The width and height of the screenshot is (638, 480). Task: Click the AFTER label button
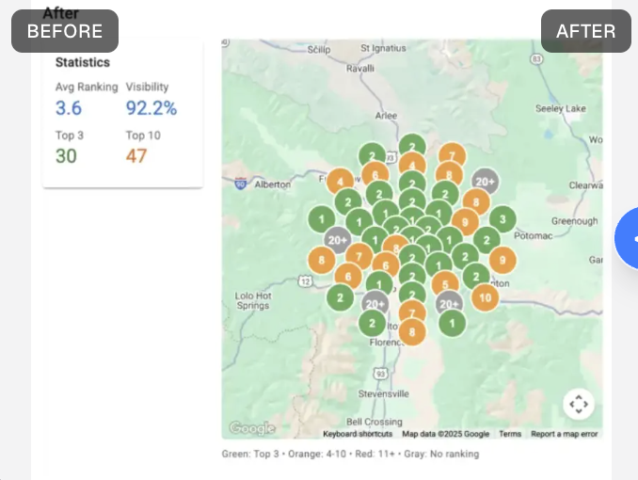[586, 31]
